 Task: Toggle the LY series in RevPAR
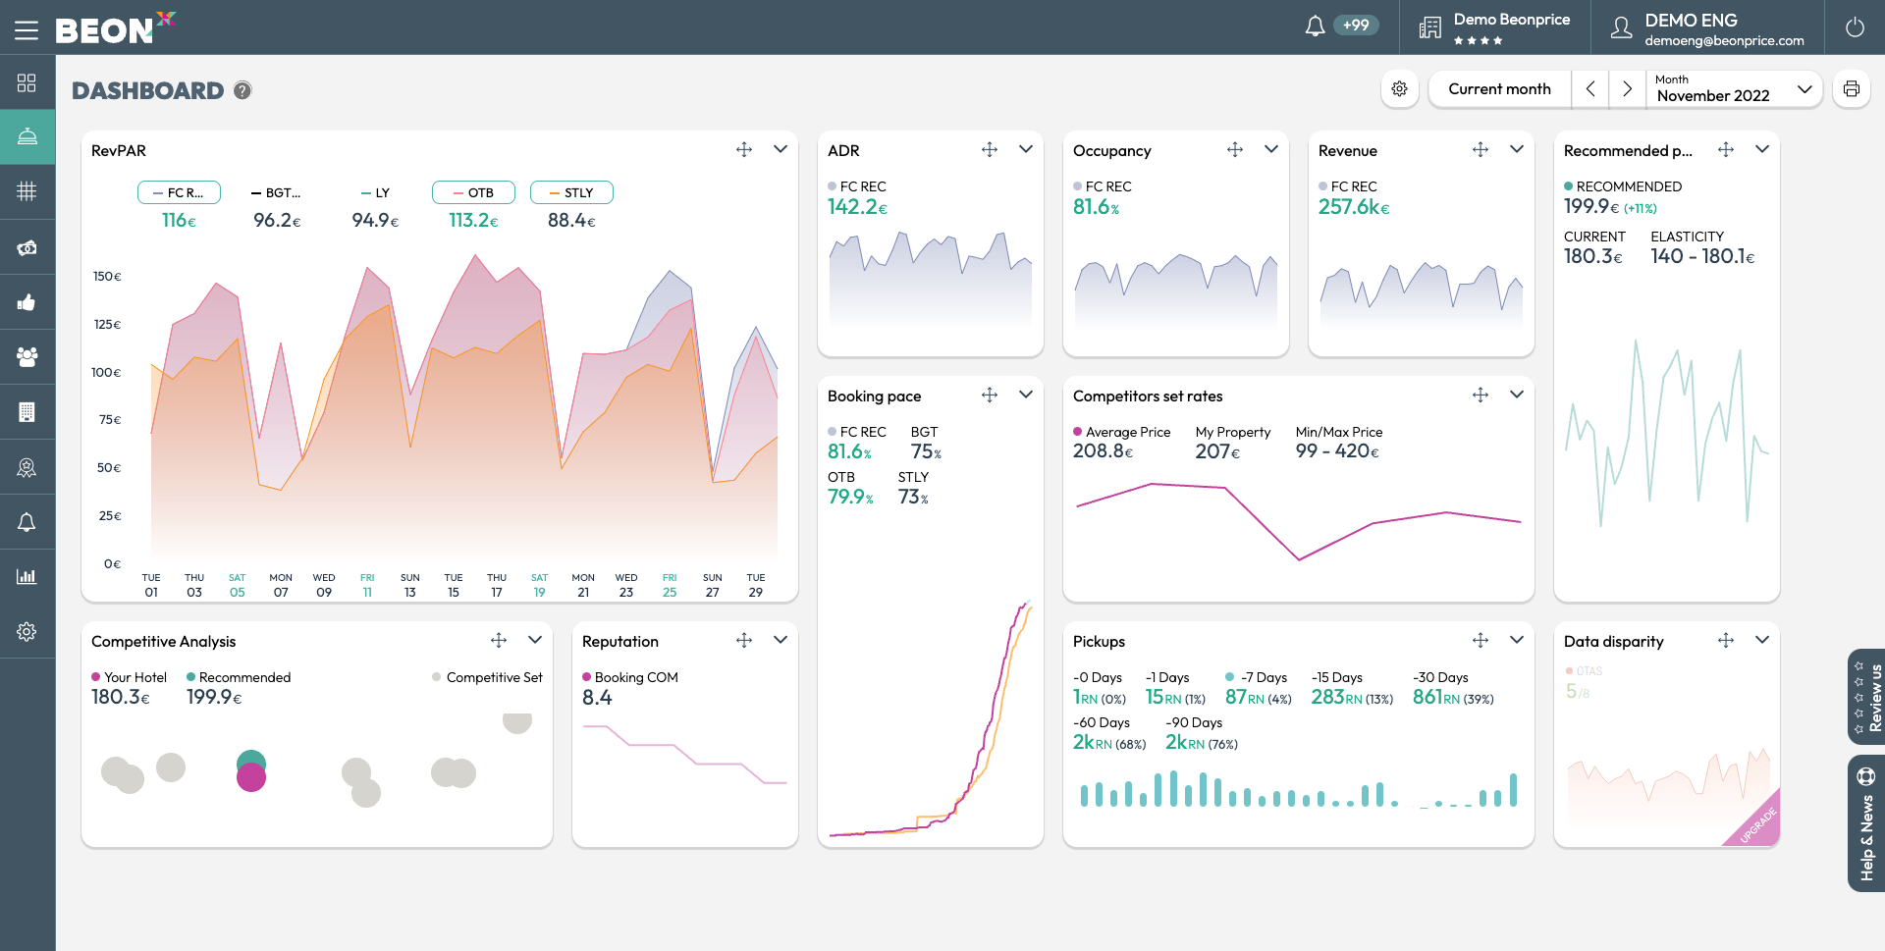pos(375,192)
